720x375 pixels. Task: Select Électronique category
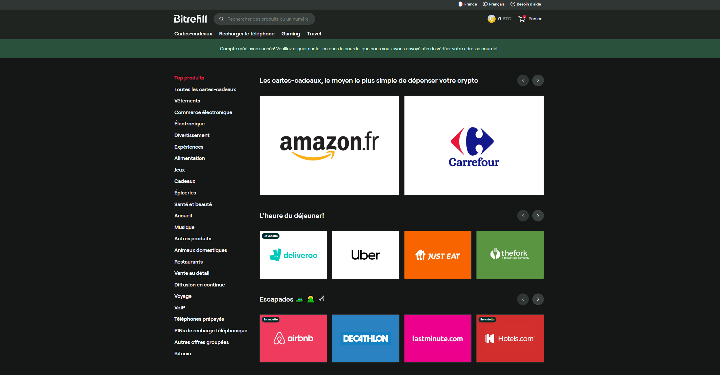coord(189,124)
